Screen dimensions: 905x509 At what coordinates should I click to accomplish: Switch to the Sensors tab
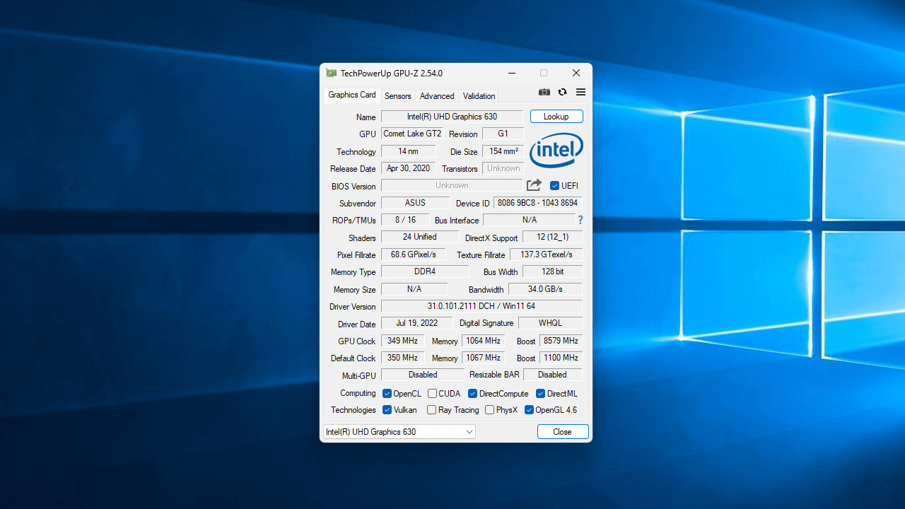398,96
